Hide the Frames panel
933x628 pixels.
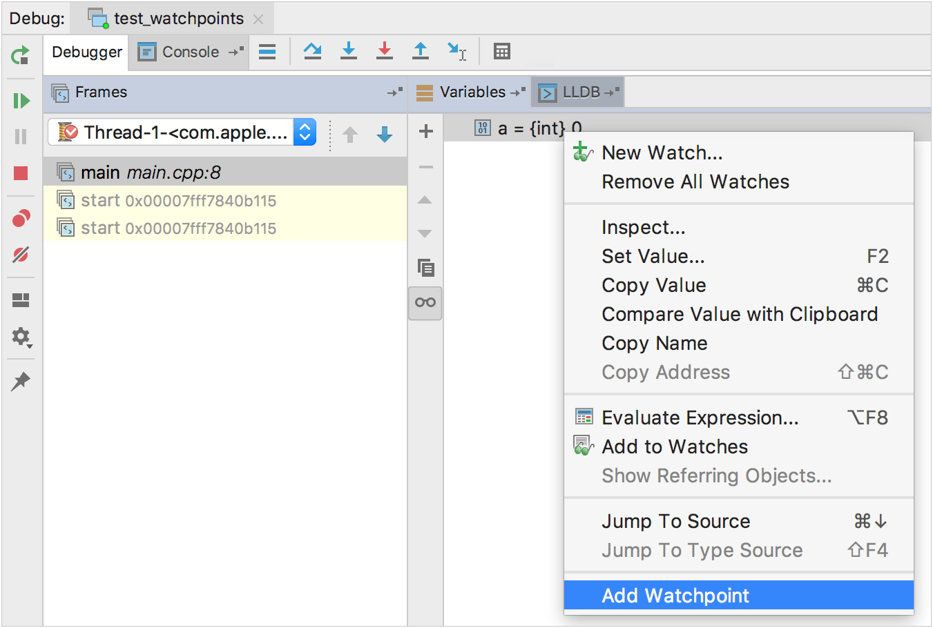[x=395, y=92]
